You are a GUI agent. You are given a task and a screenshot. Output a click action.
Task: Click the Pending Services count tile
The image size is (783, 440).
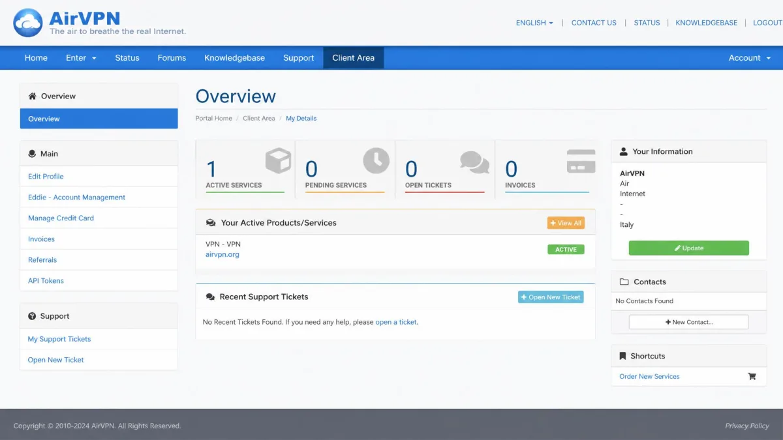345,169
